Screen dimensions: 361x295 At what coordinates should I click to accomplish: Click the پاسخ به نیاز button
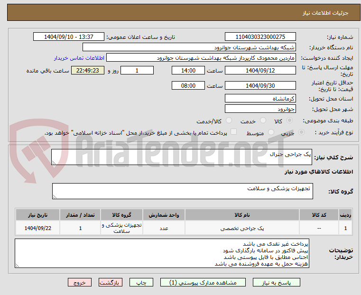coord(276,282)
